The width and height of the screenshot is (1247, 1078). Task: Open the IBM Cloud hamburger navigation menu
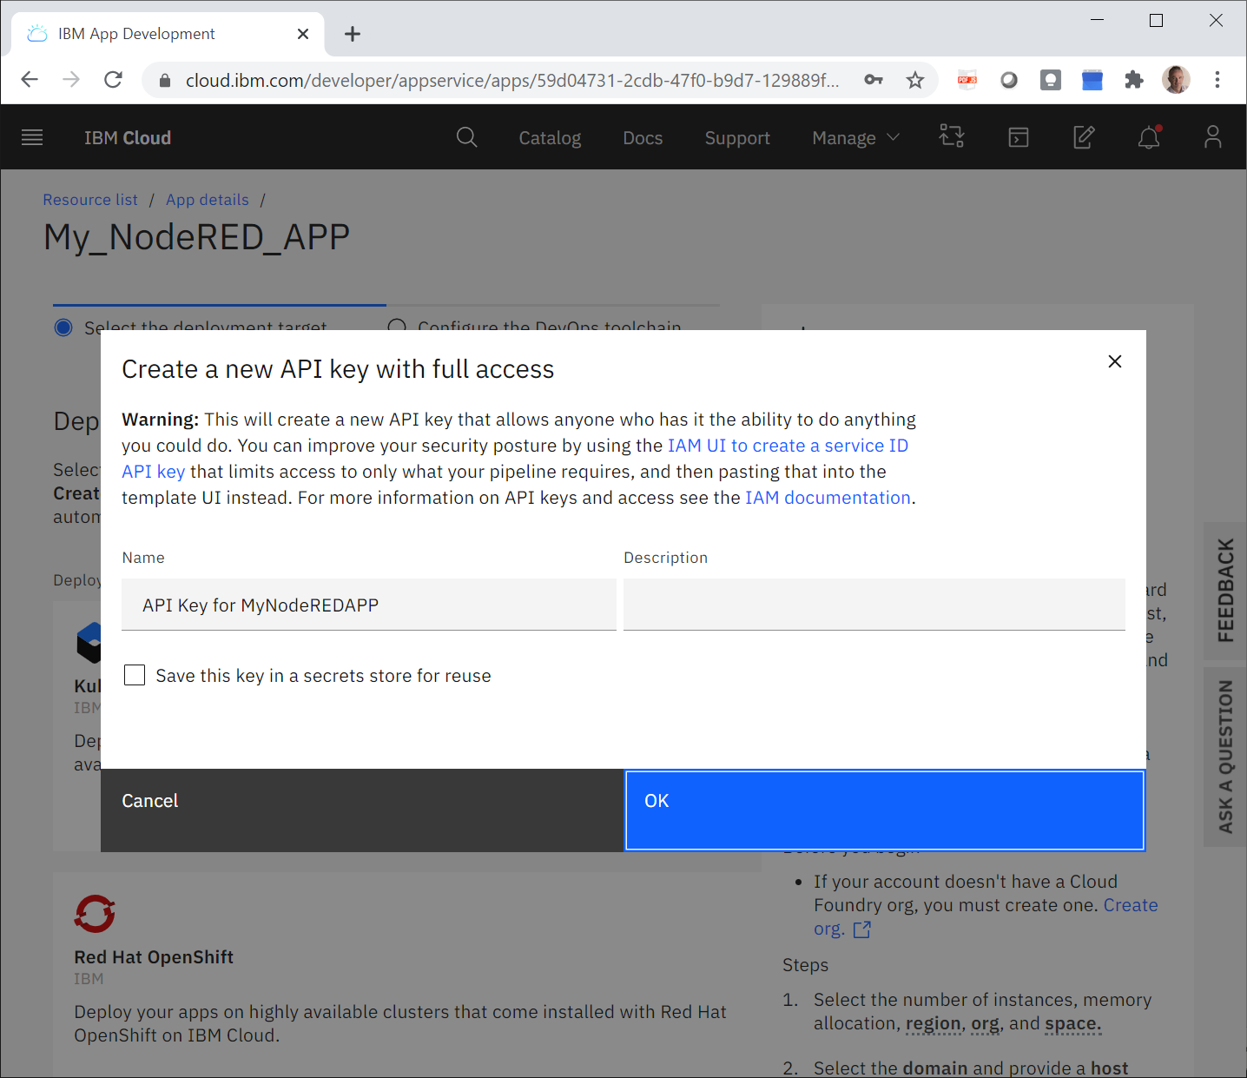pyautogui.click(x=32, y=137)
